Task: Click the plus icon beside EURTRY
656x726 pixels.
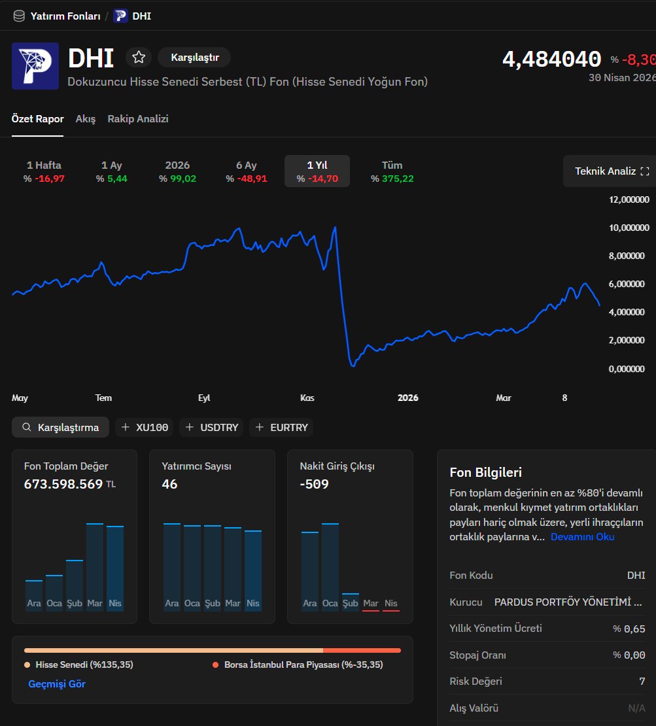Action: coord(260,427)
